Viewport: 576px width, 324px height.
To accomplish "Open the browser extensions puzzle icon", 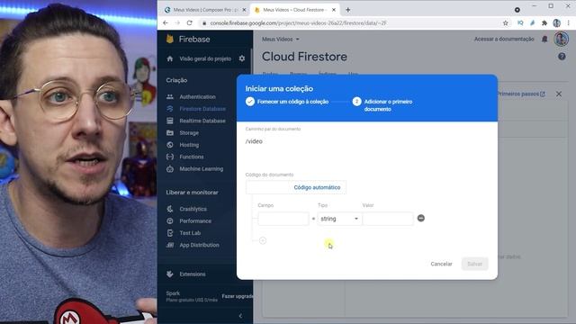I will (x=544, y=22).
